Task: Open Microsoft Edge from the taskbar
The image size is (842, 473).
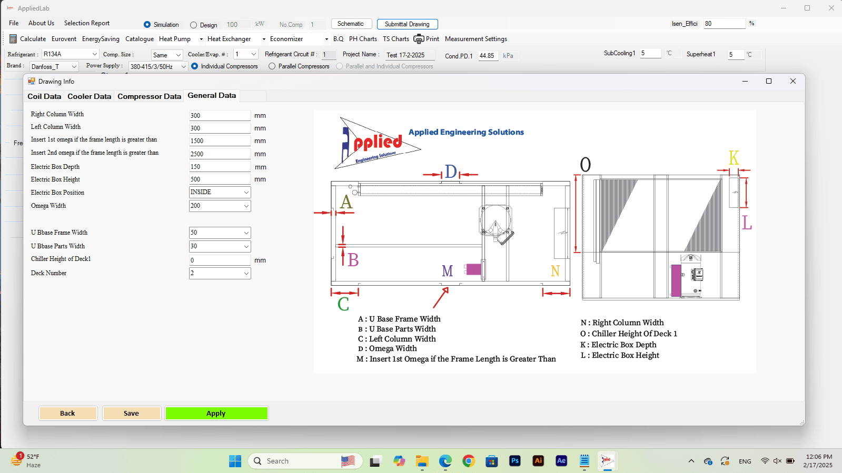Action: coord(445,461)
